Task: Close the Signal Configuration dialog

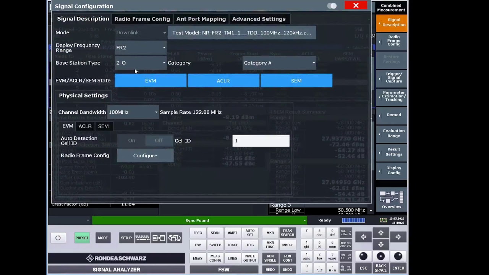Action: click(356, 5)
